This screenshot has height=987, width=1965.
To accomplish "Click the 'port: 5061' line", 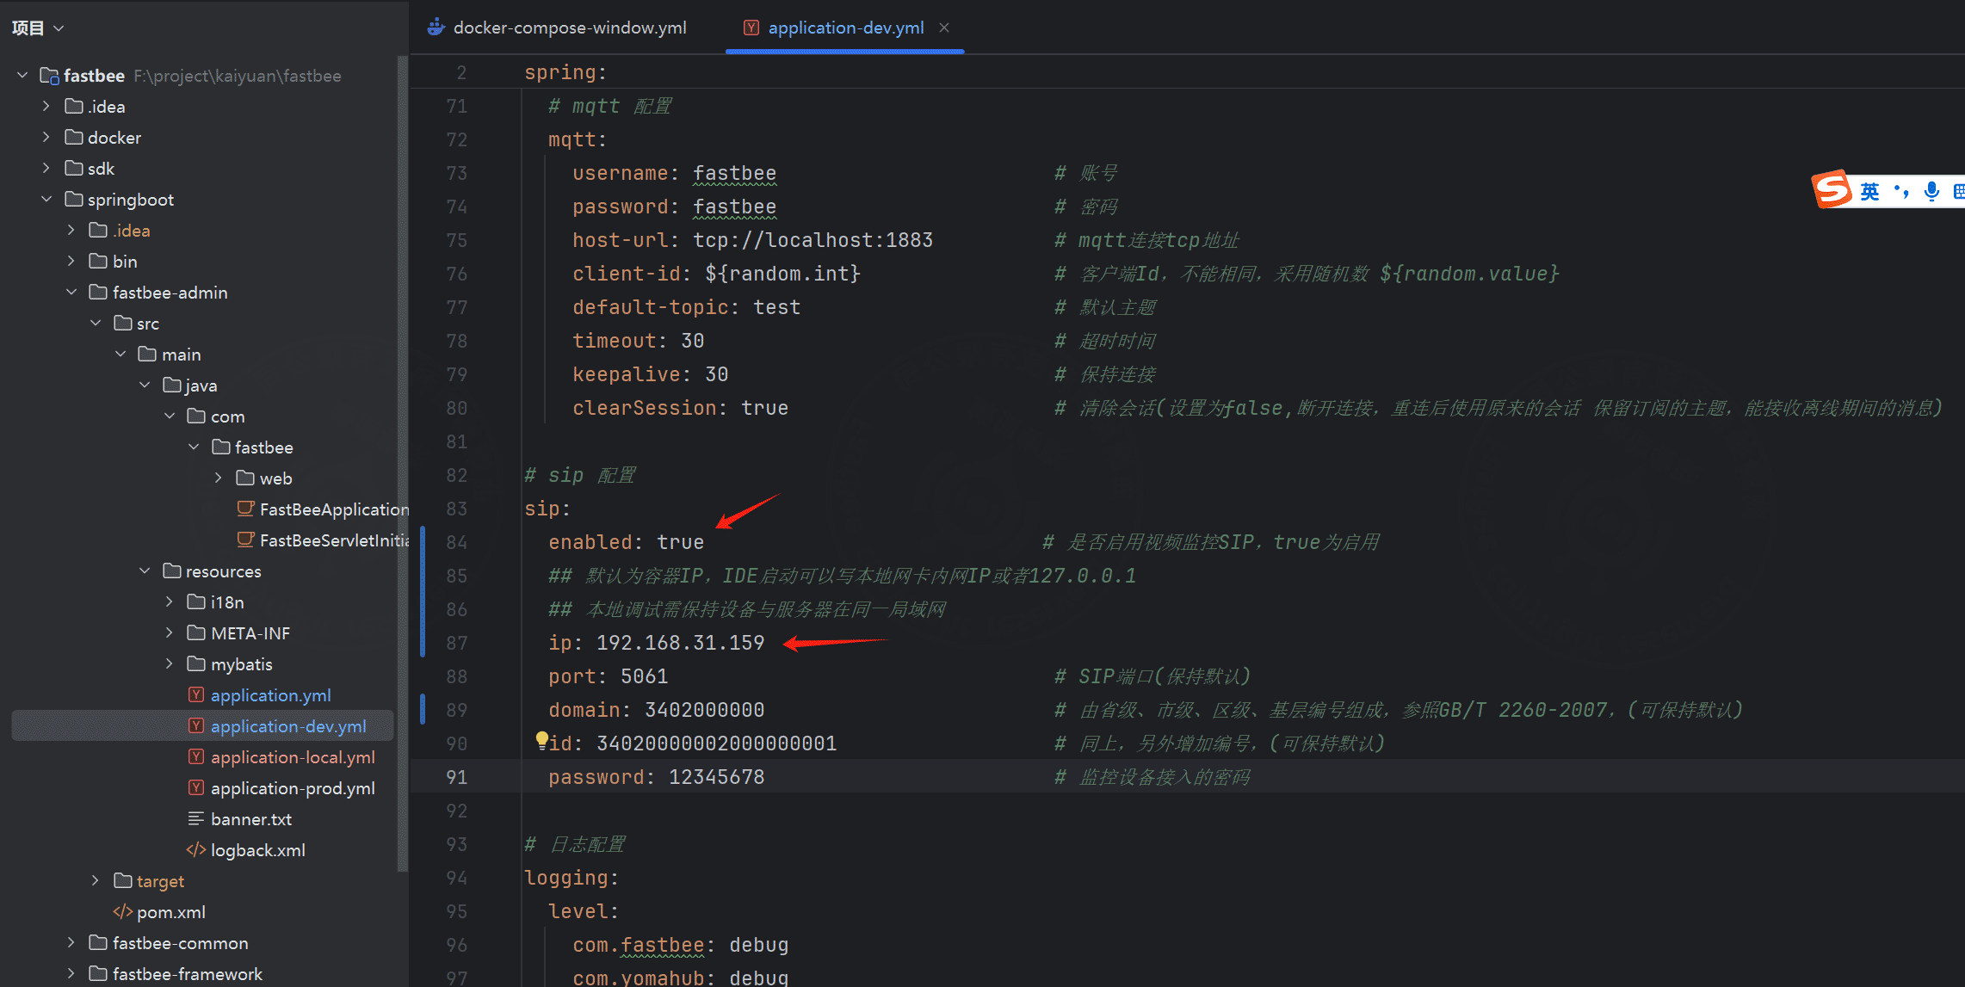I will pyautogui.click(x=608, y=676).
